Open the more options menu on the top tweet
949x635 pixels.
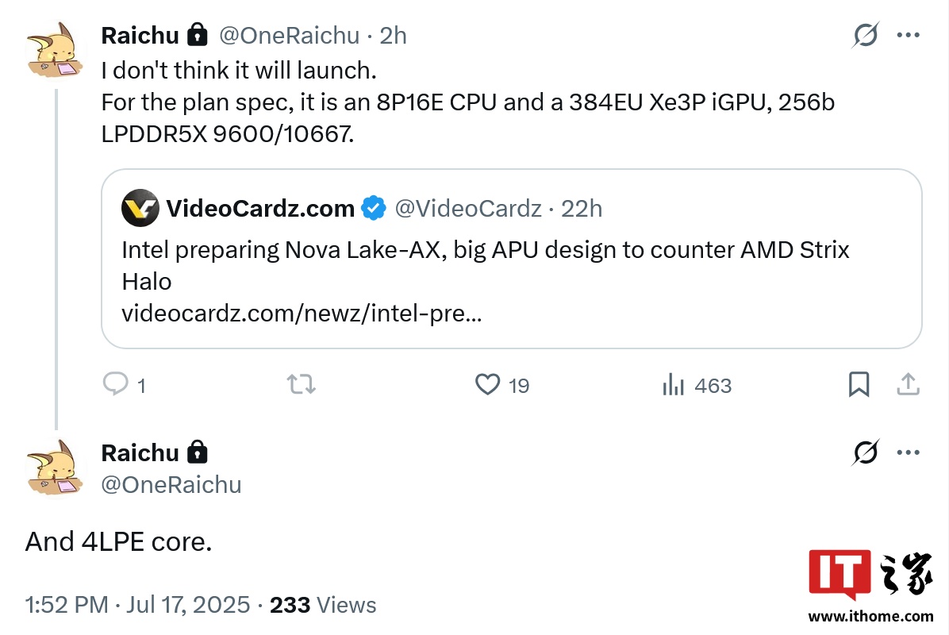(x=908, y=35)
